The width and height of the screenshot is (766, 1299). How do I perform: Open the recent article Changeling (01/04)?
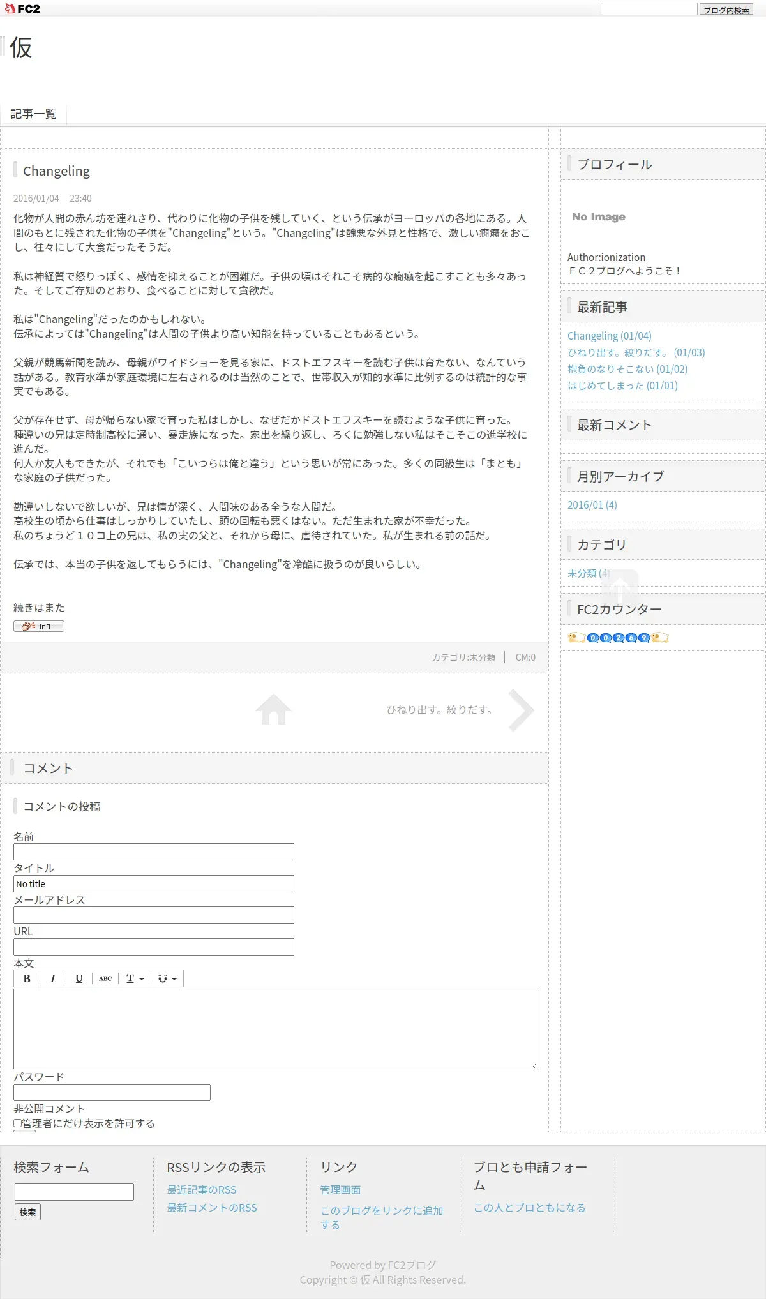coord(610,336)
